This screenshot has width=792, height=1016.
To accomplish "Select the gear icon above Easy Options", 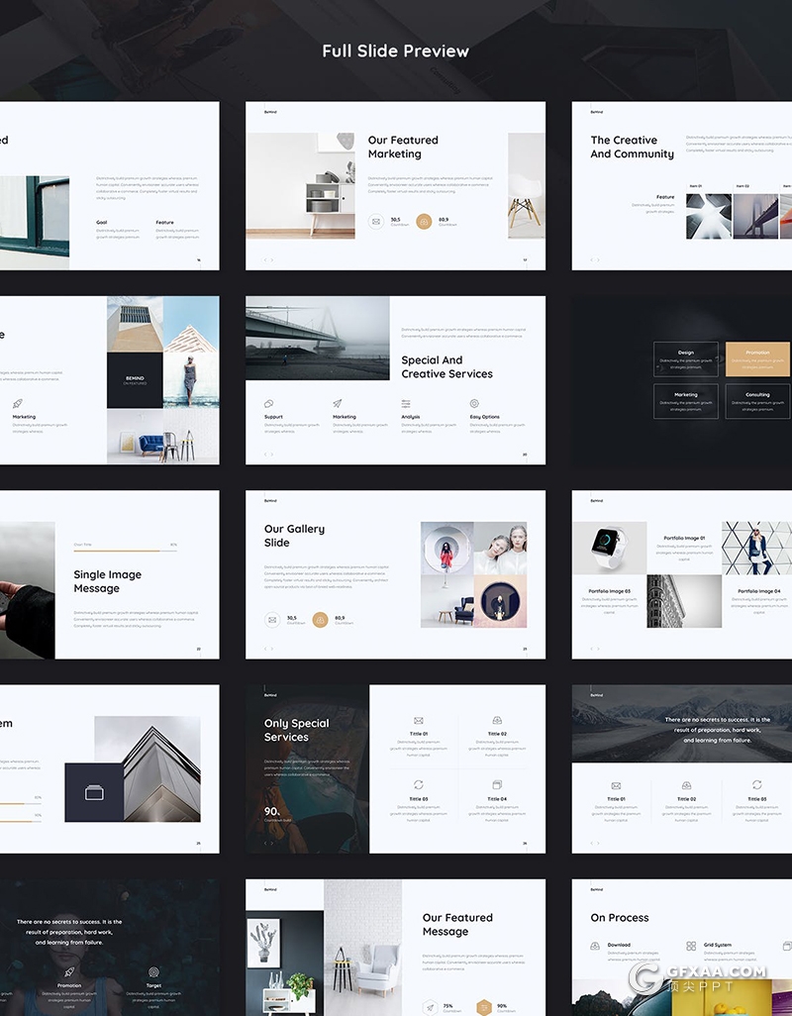I will (x=474, y=404).
